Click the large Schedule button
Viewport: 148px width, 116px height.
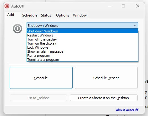click(41, 78)
